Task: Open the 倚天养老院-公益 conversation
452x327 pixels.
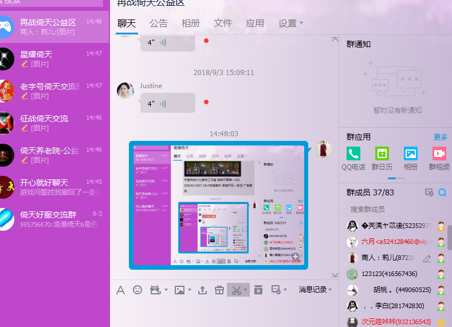Action: (x=54, y=155)
